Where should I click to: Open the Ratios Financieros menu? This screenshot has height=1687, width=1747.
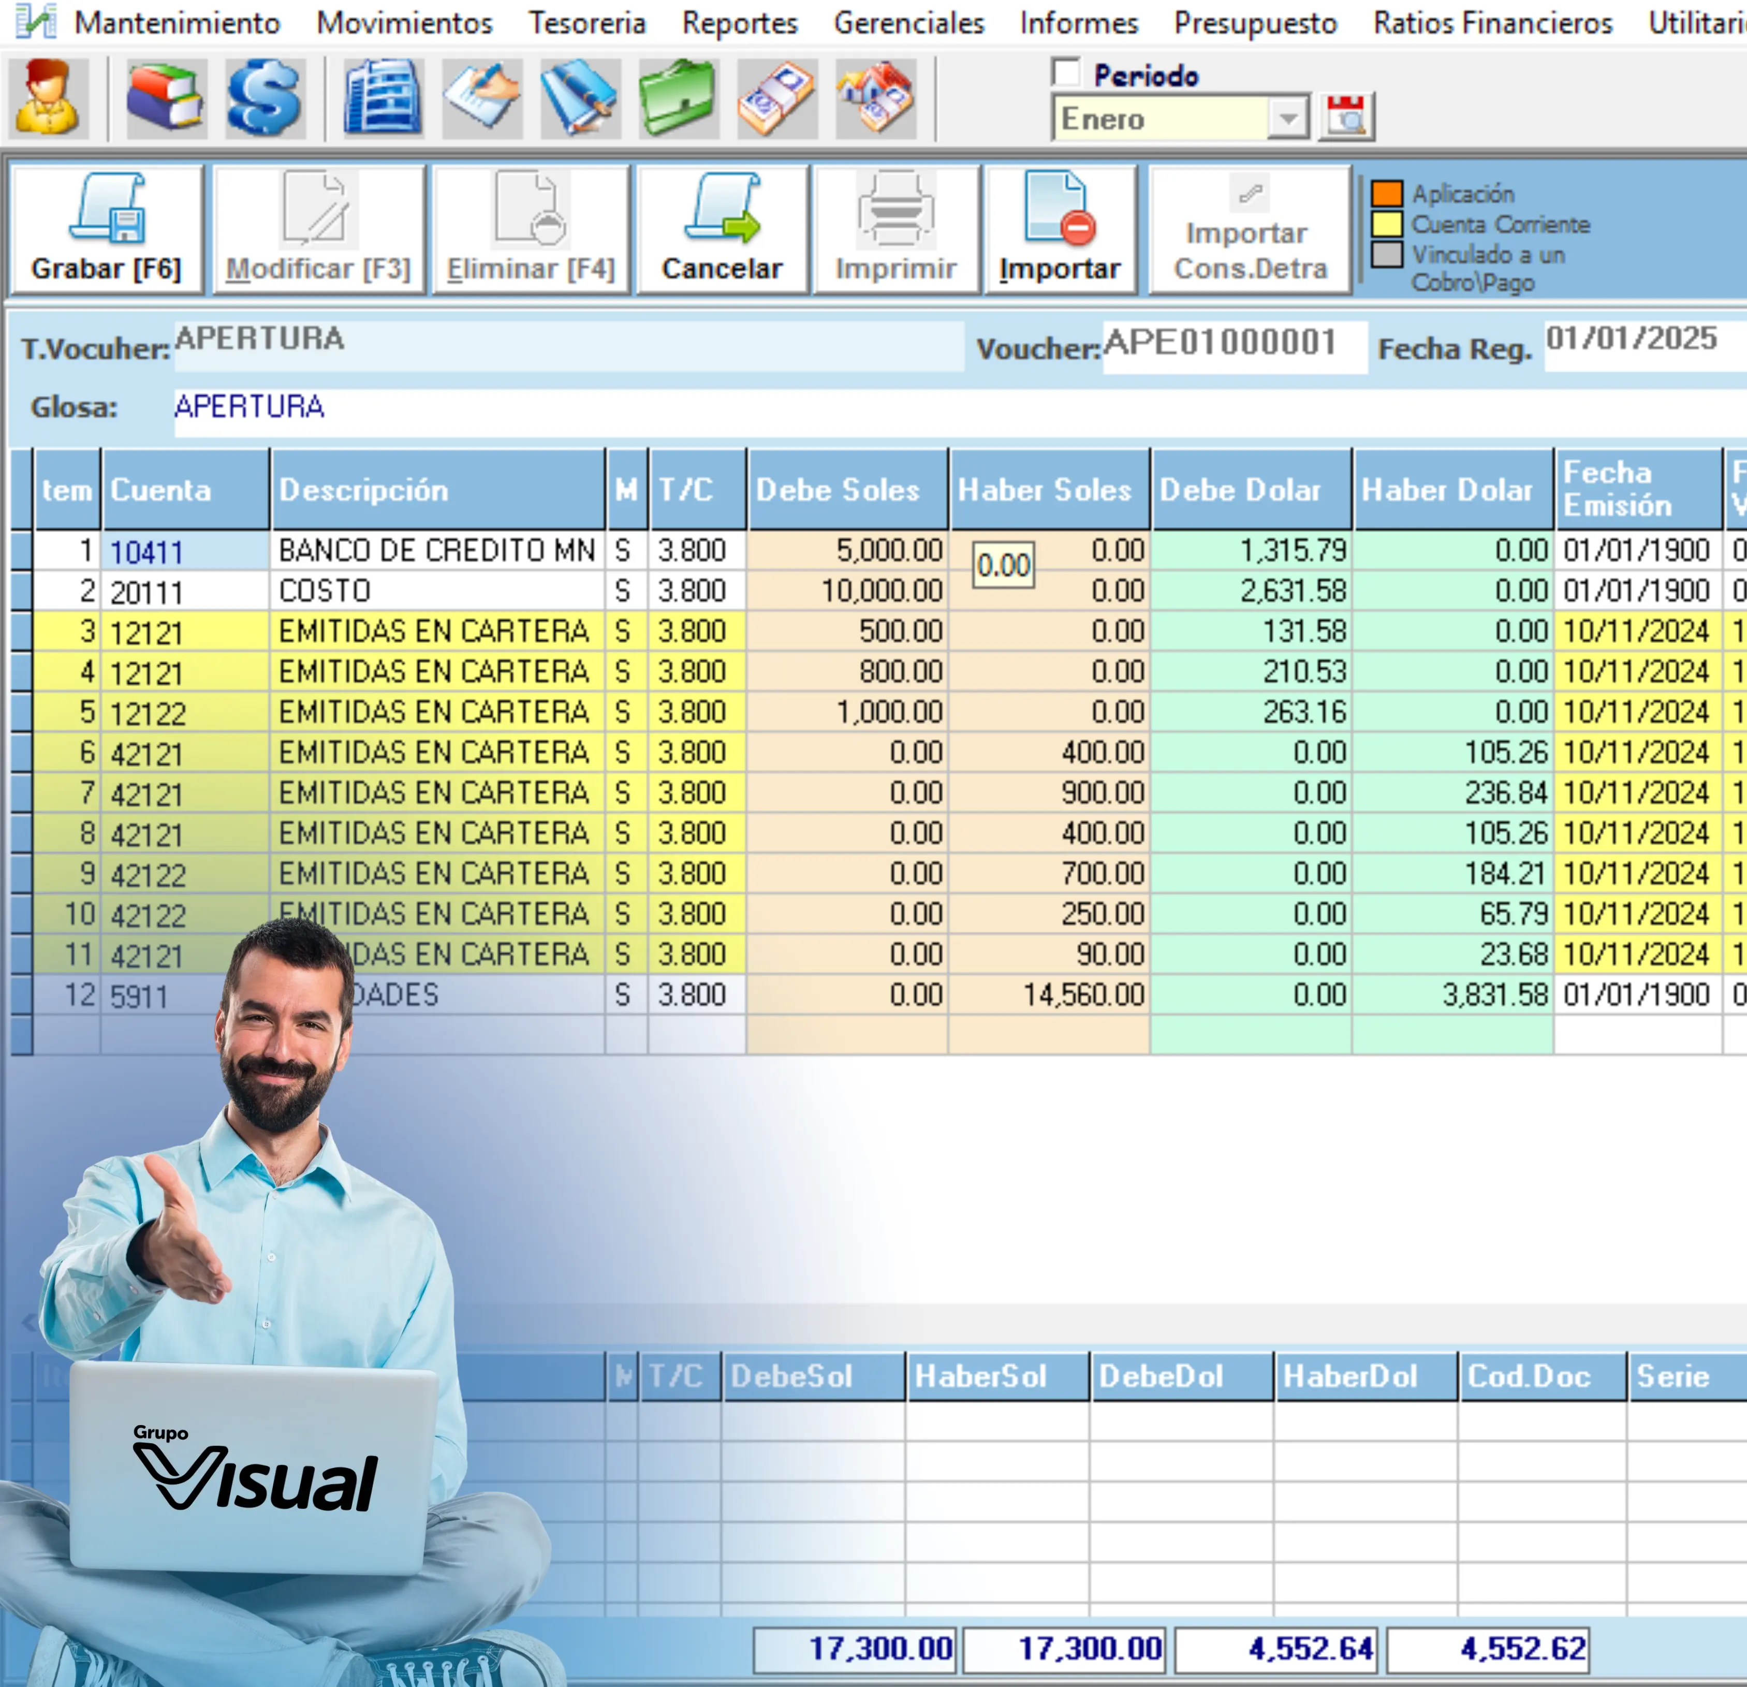tap(1492, 23)
